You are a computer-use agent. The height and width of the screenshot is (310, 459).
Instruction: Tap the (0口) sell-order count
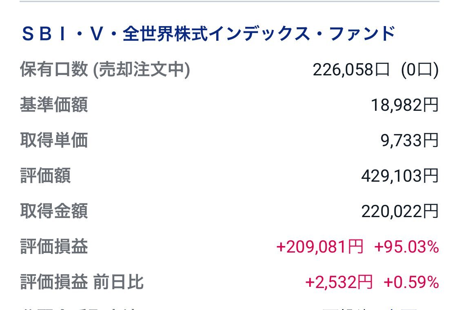pos(420,70)
